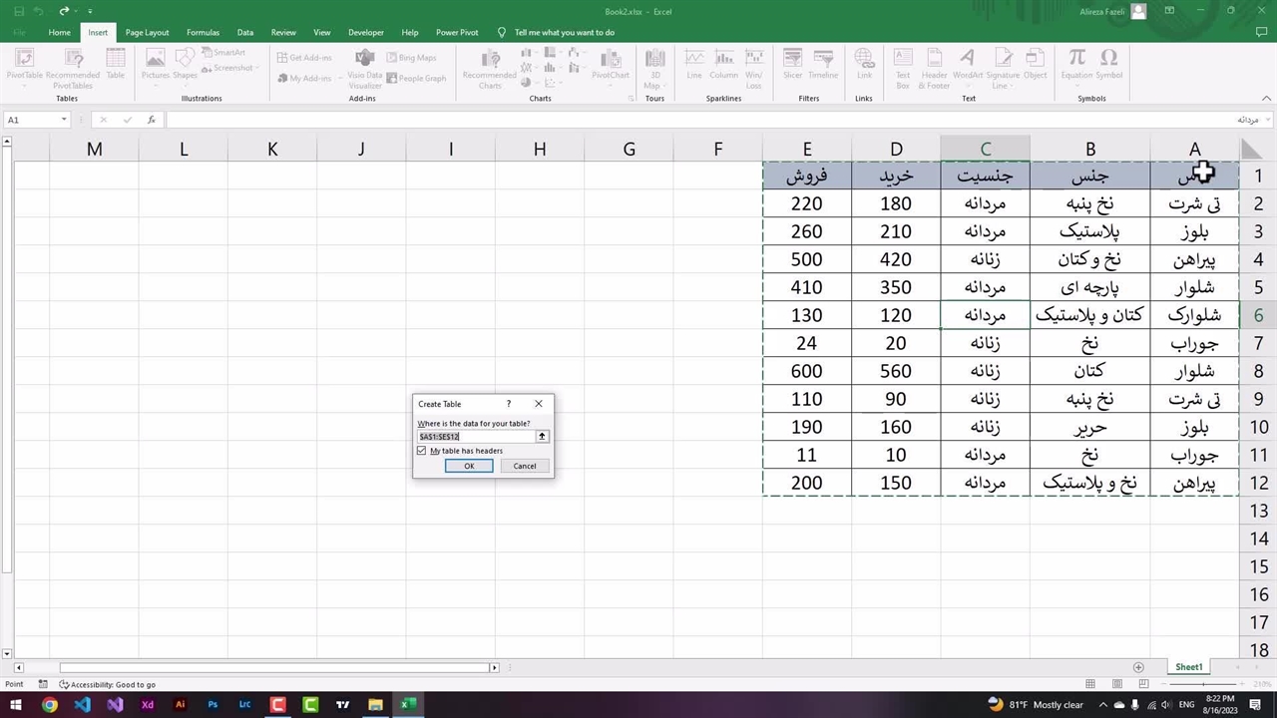Image resolution: width=1277 pixels, height=718 pixels.
Task: Open the Page Layout ribbon tab
Action: (x=147, y=32)
